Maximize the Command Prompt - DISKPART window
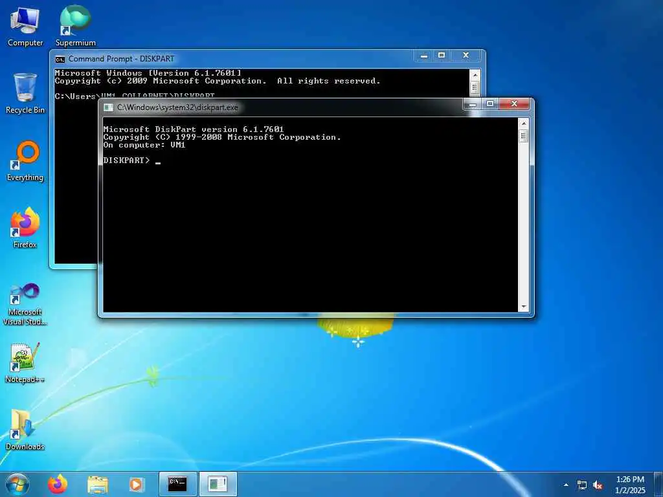This screenshot has height=497, width=663. coord(442,56)
